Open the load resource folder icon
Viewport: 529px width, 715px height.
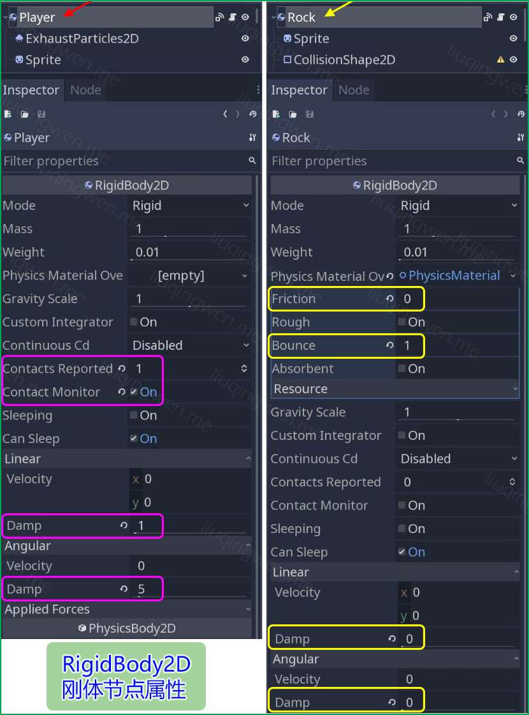tap(24, 114)
